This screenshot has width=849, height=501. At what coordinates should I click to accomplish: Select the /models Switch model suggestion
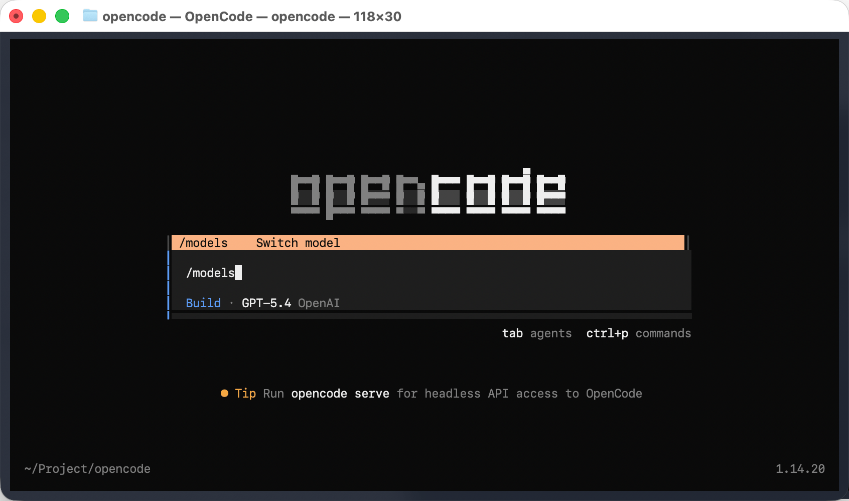coord(428,243)
